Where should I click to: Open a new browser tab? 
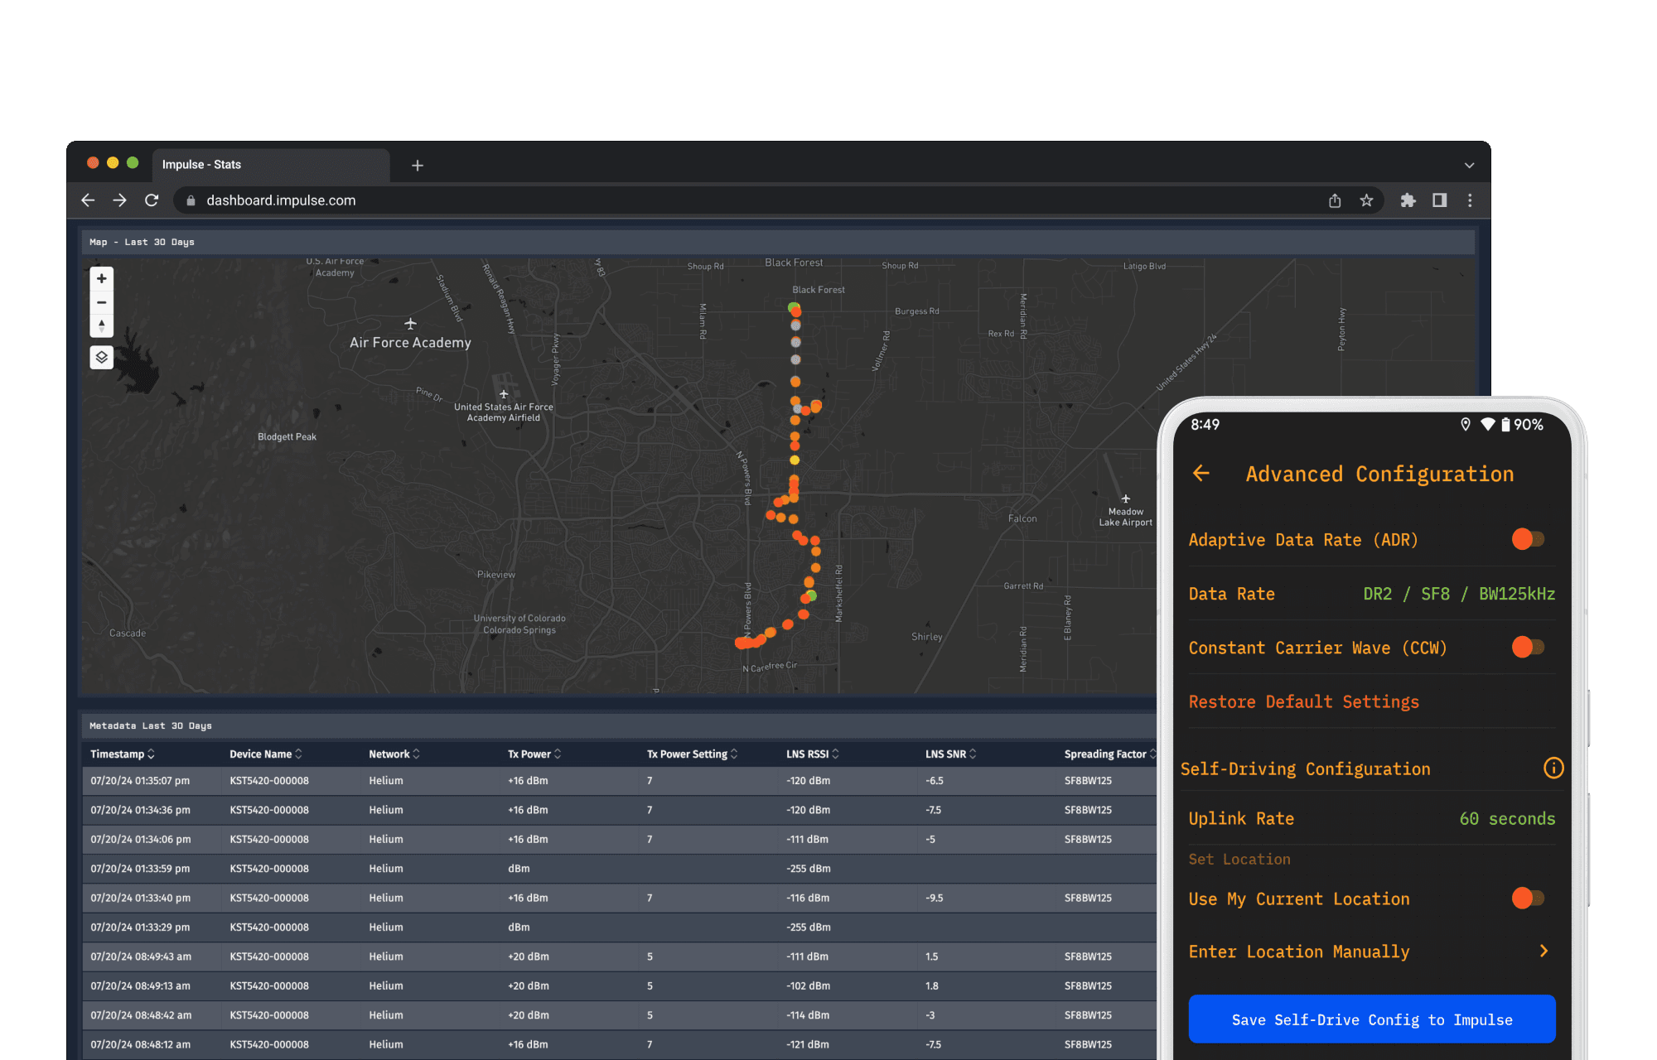point(418,166)
